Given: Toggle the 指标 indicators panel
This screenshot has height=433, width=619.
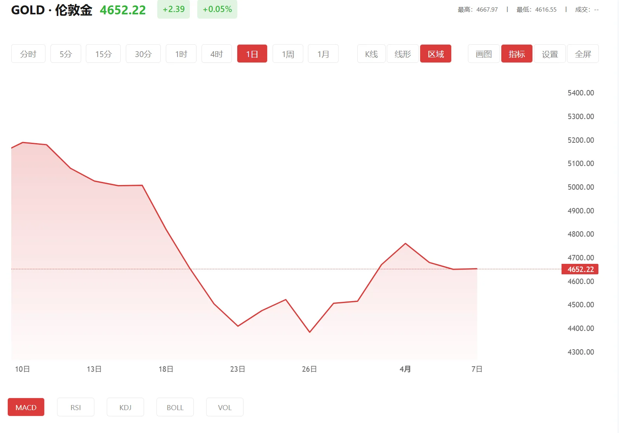Looking at the screenshot, I should click(x=516, y=54).
